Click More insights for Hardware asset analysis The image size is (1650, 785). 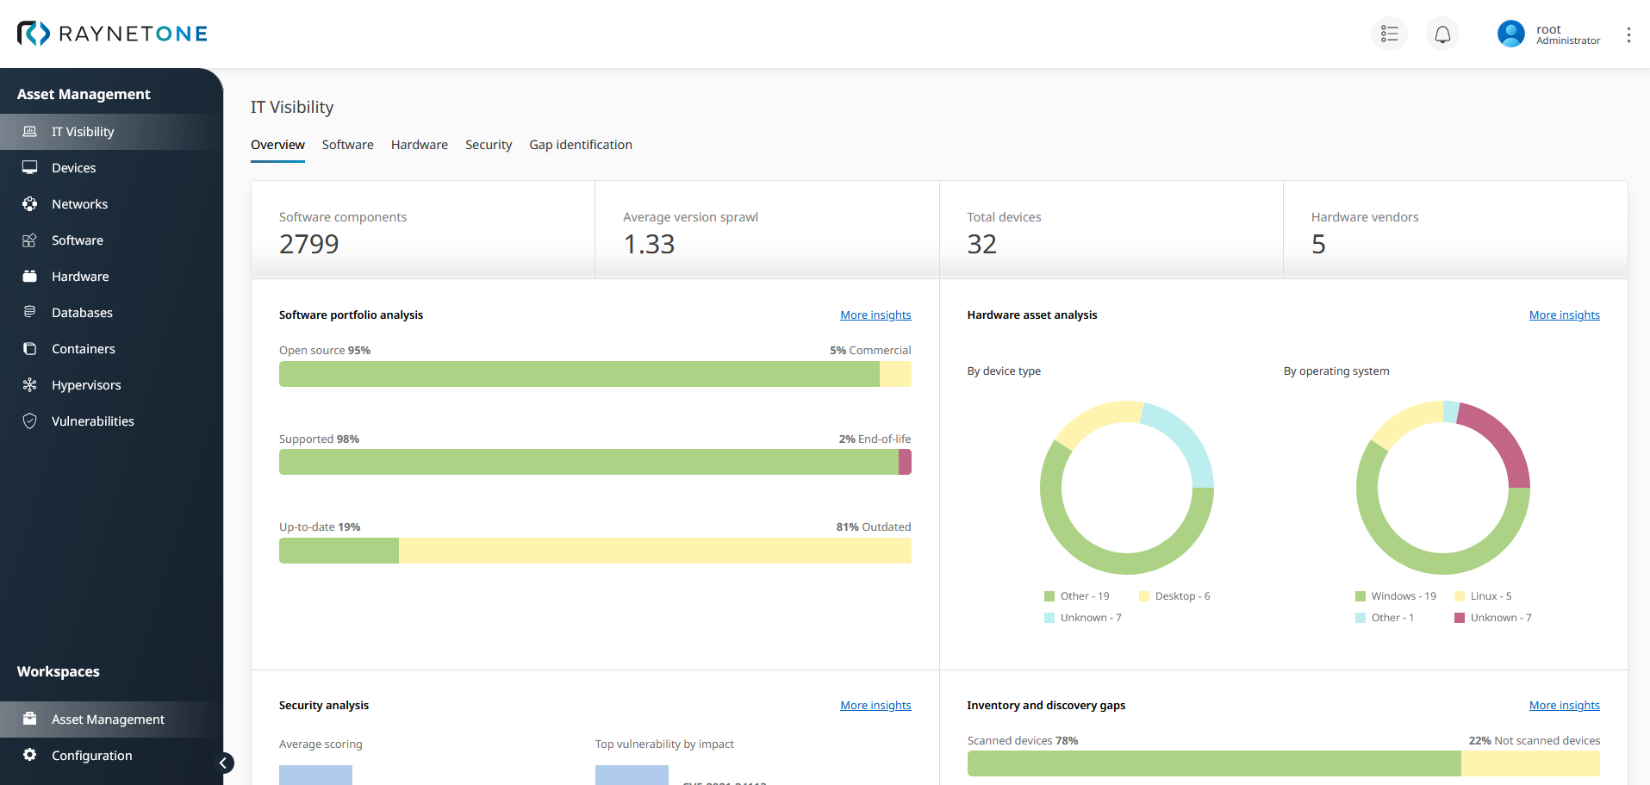coord(1564,315)
